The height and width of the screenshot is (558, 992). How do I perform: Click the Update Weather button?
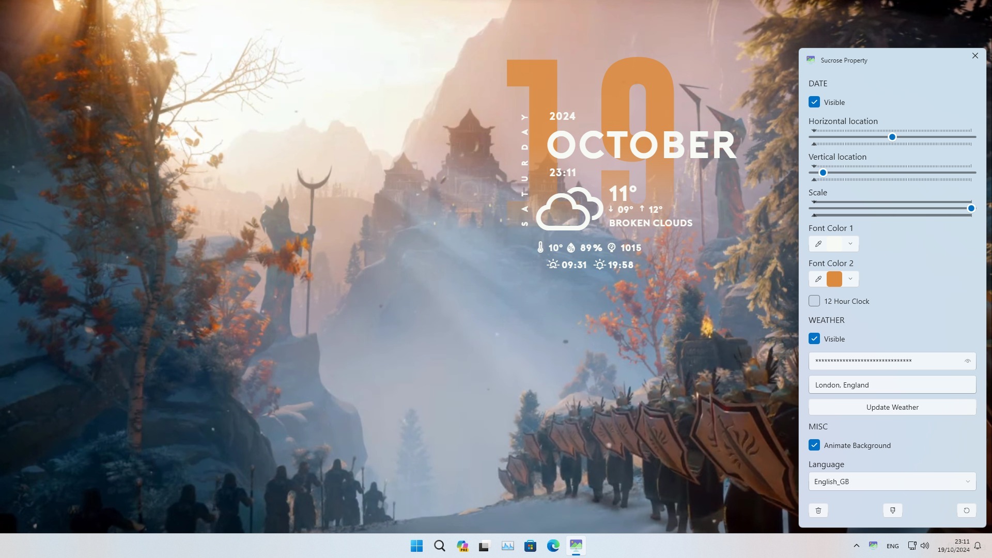point(892,407)
